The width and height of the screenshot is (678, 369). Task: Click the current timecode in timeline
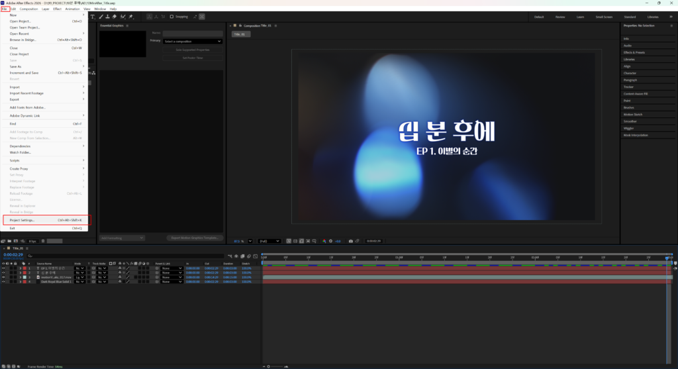(x=13, y=255)
